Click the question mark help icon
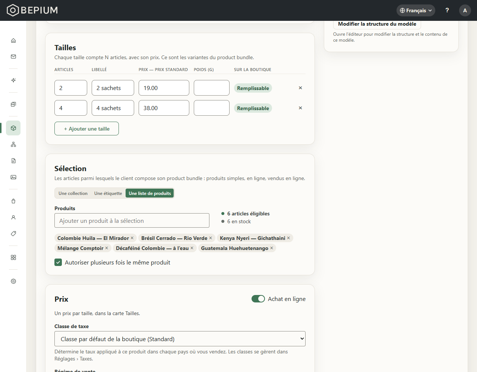 pos(447,10)
